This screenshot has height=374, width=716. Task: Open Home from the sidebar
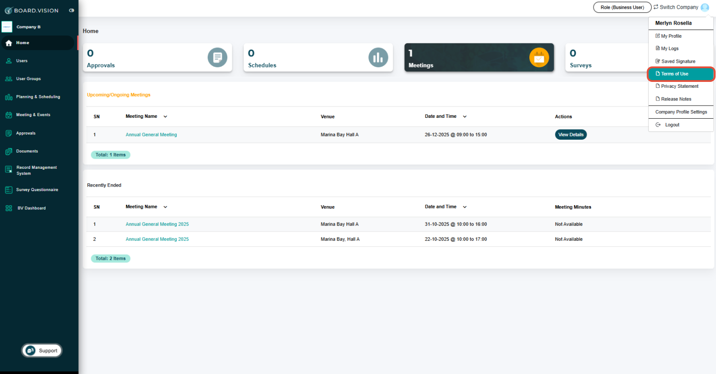pos(37,43)
